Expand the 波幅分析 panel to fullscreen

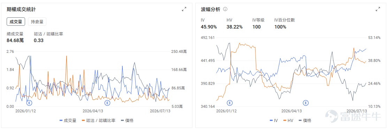click(x=378, y=9)
